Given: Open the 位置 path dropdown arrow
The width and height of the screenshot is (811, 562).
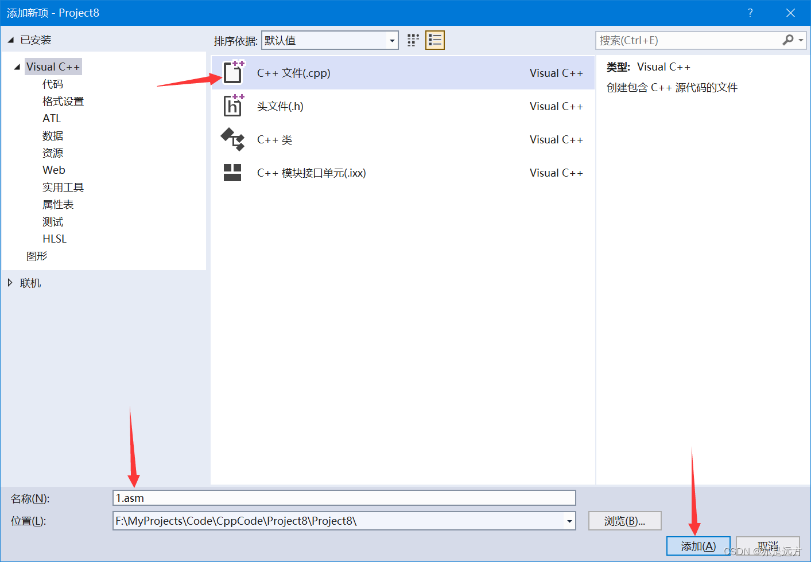Looking at the screenshot, I should tap(569, 521).
